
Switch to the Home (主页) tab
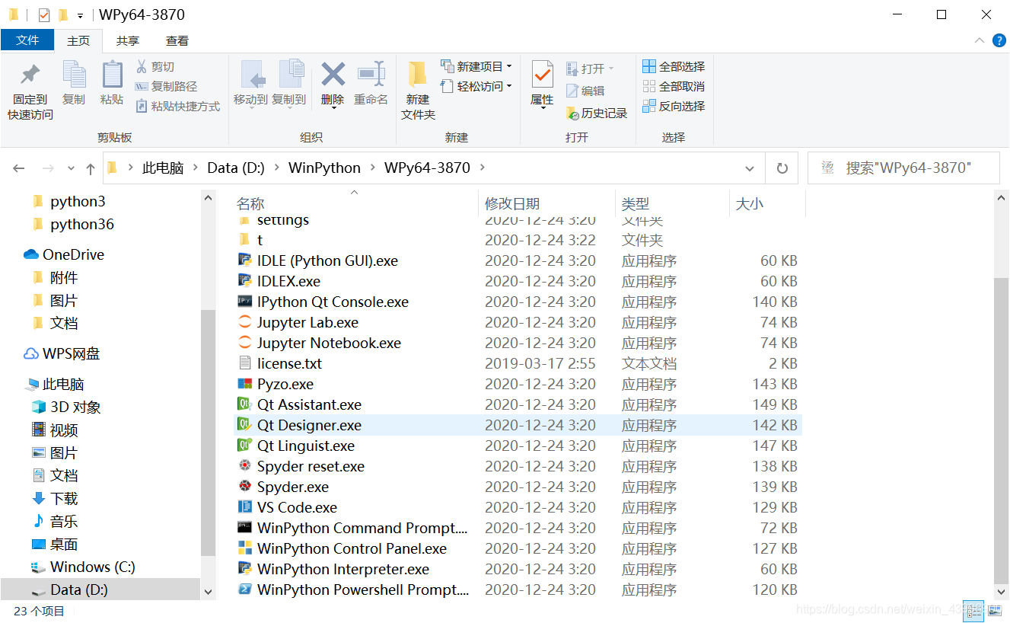click(78, 41)
